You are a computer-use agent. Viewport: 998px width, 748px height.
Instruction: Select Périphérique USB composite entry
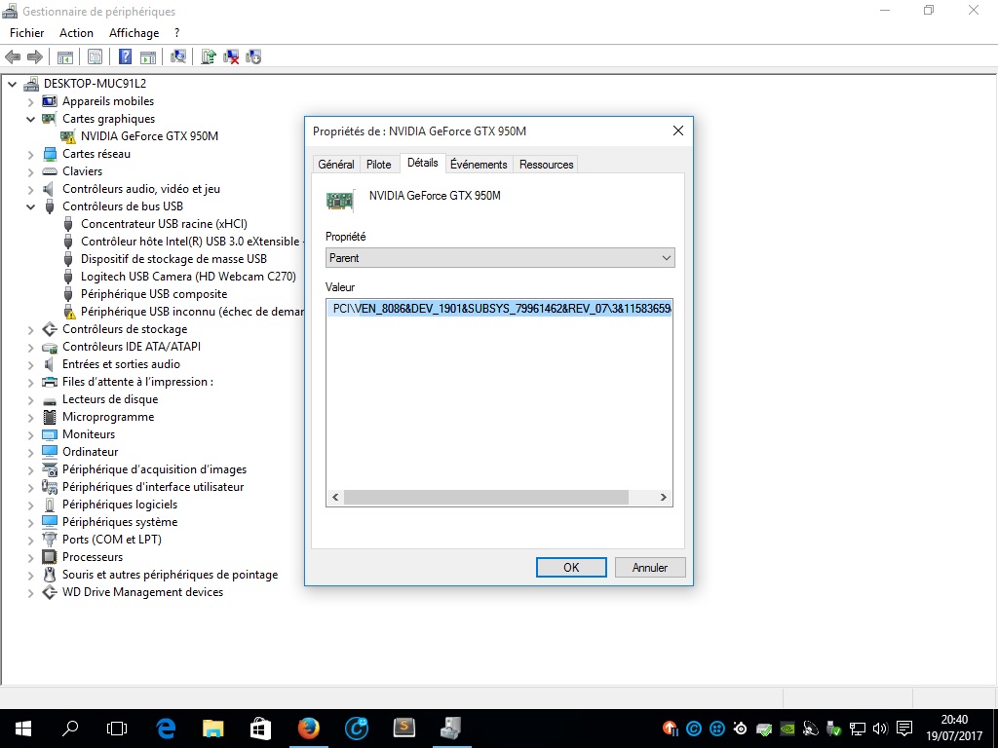click(153, 294)
